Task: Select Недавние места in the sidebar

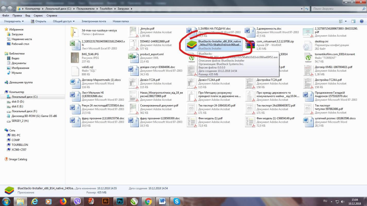Action: [x=22, y=39]
